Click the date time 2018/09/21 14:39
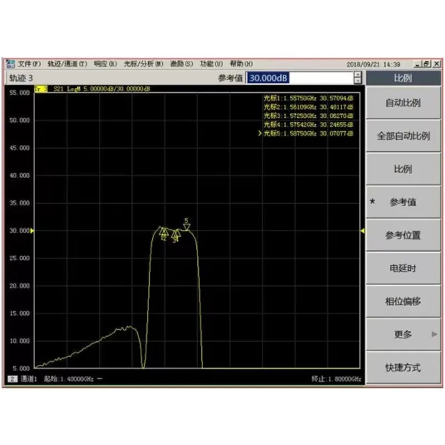 click(373, 65)
